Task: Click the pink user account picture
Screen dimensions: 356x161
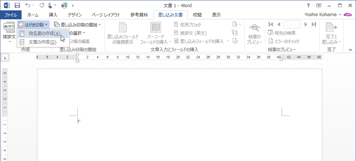Action: 348,15
